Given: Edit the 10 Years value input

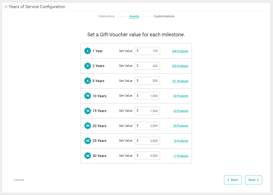Looking at the screenshot, I should pos(147,96).
